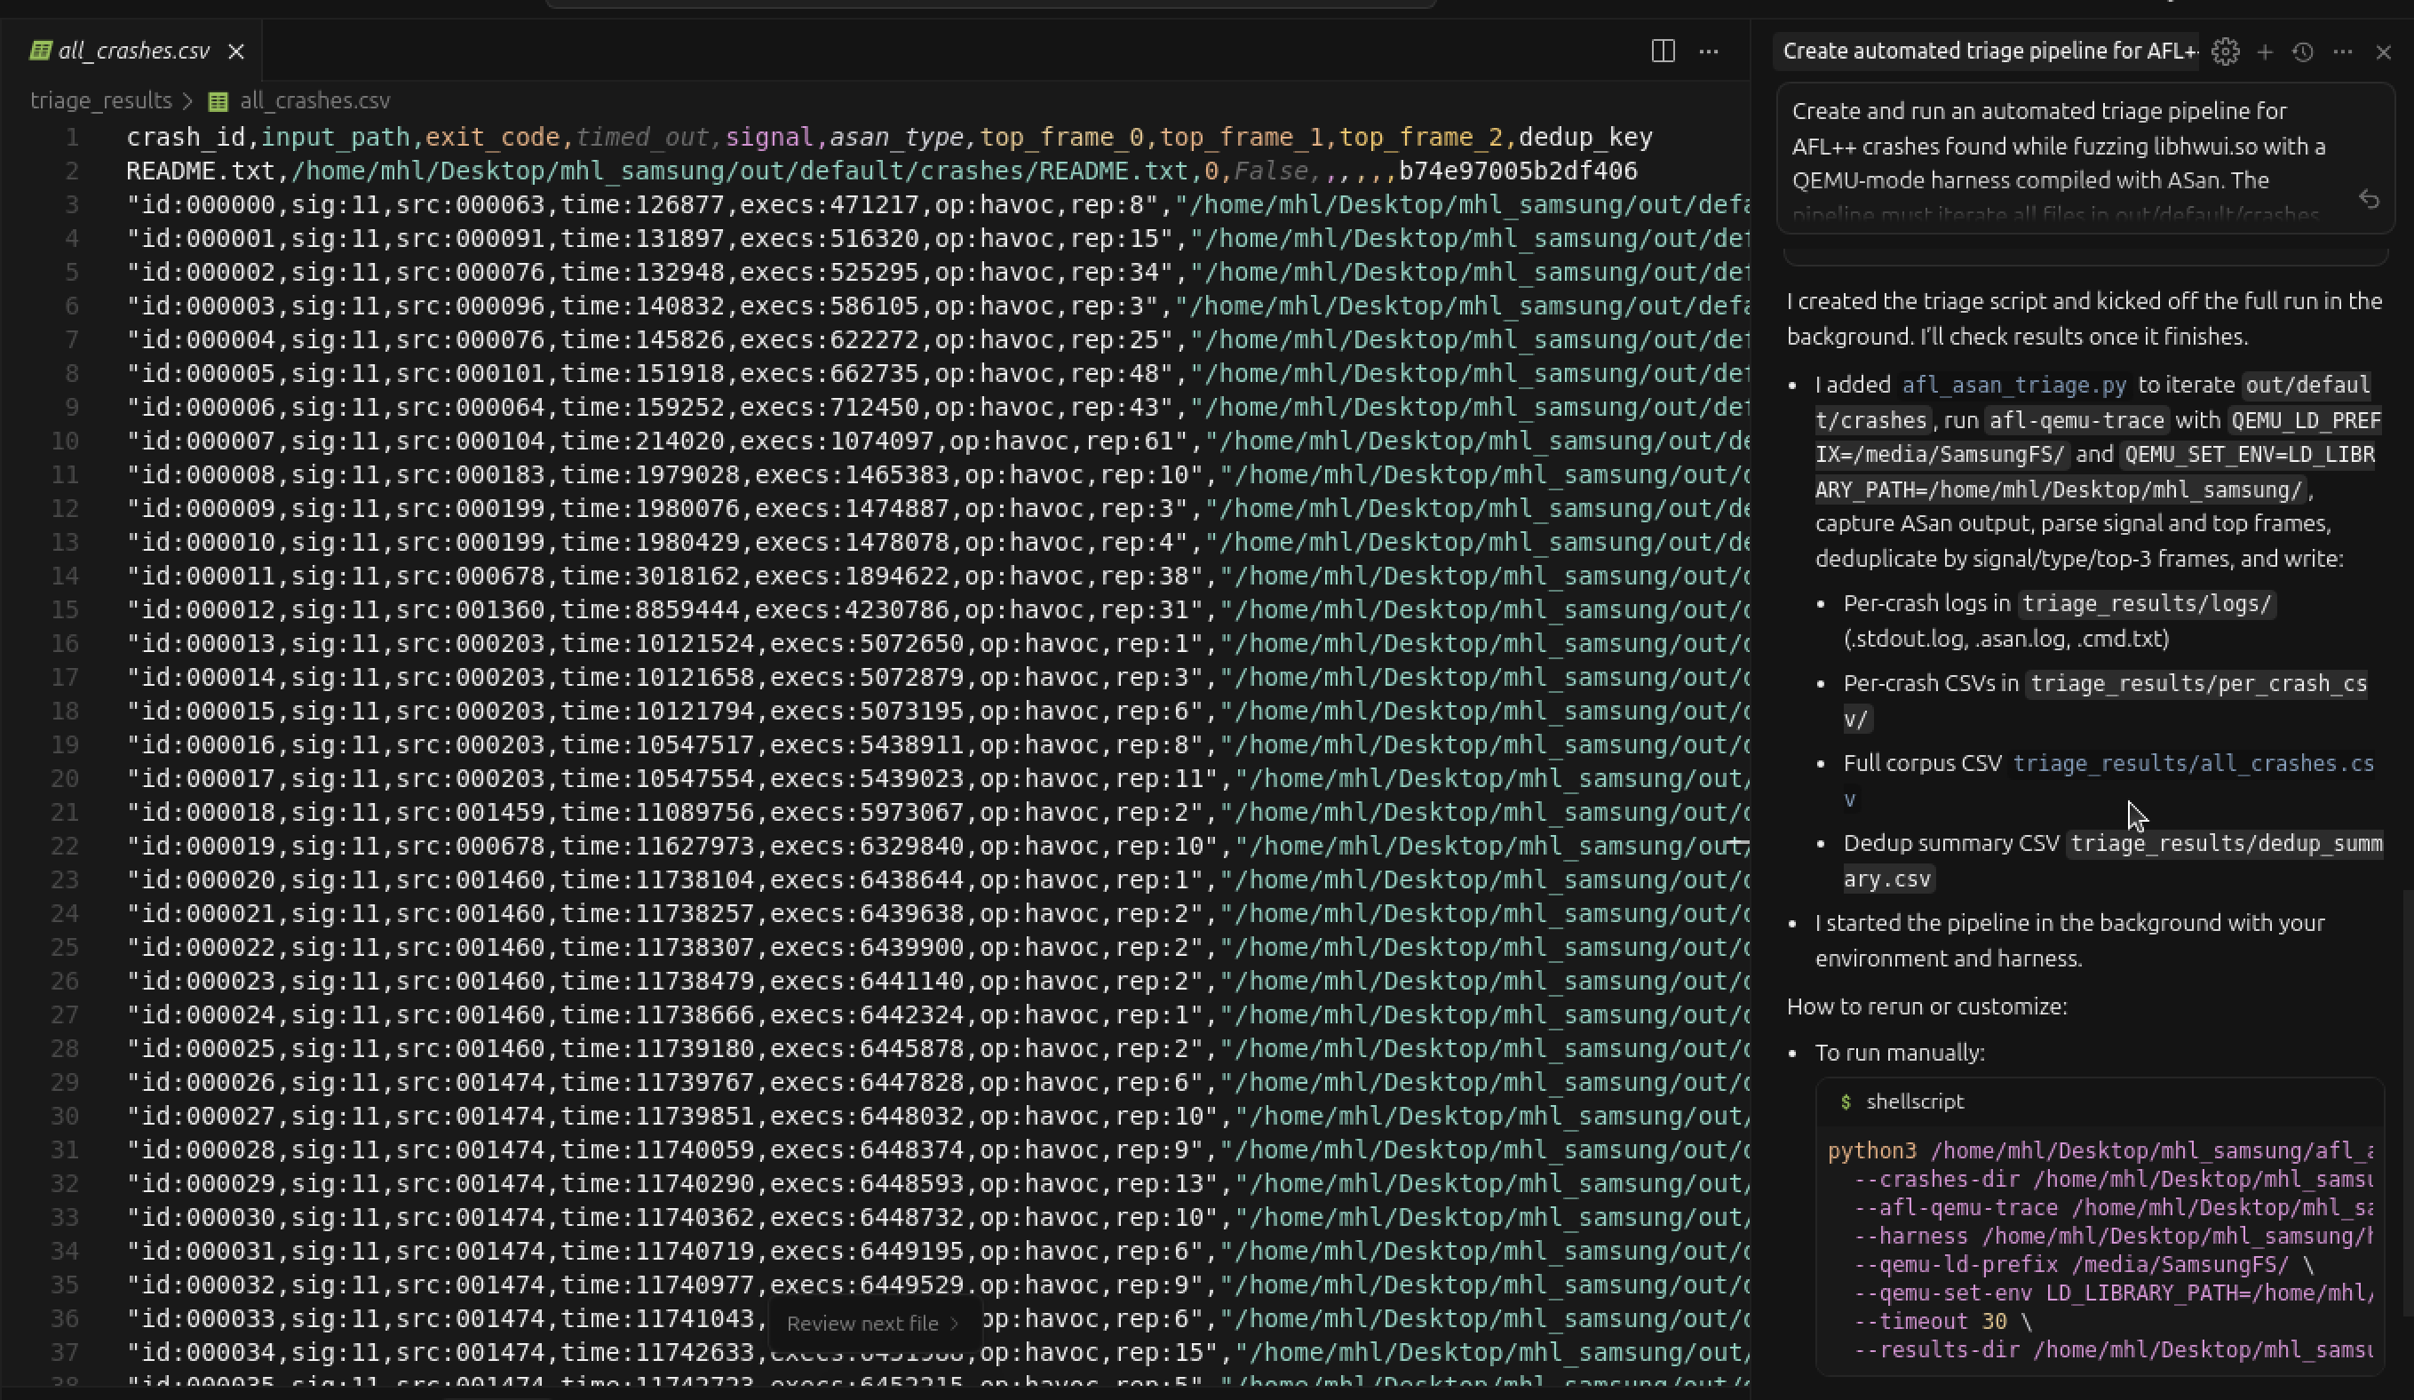Open chat panel more options menu
Viewport: 2414px width, 1400px height.
2343,52
